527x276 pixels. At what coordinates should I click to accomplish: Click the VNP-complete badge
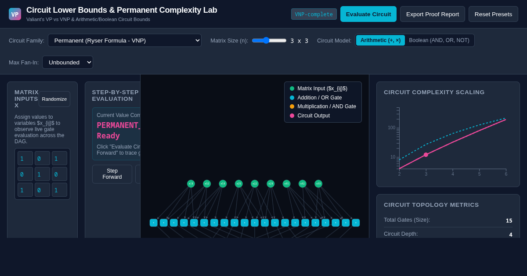(x=314, y=14)
